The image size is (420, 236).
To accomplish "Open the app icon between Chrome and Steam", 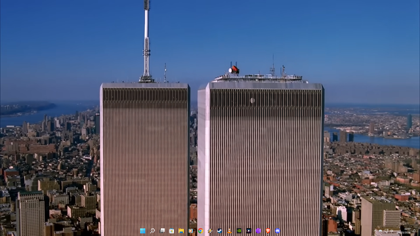I will tap(210, 231).
